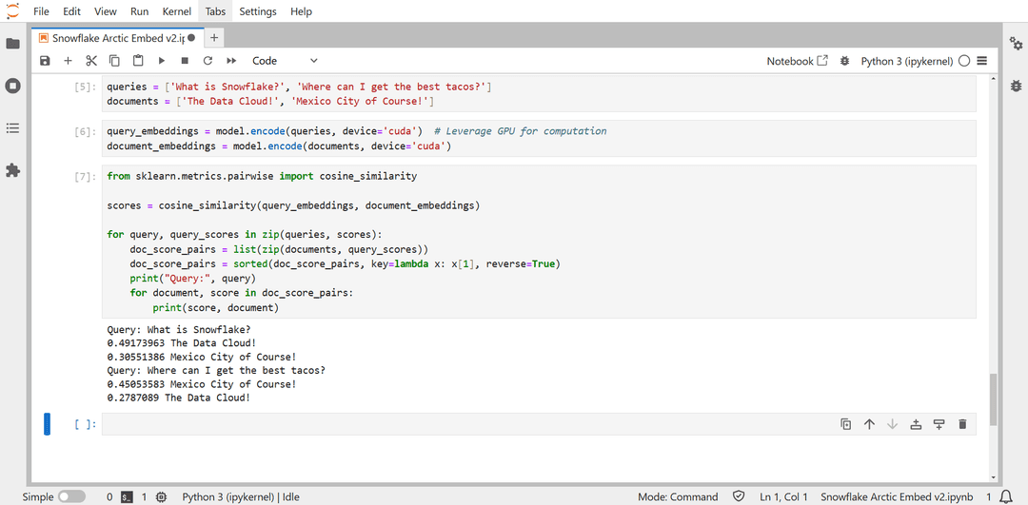This screenshot has height=505, width=1028.
Task: Open the Extension Manager puzzle icon
Action: [x=12, y=170]
